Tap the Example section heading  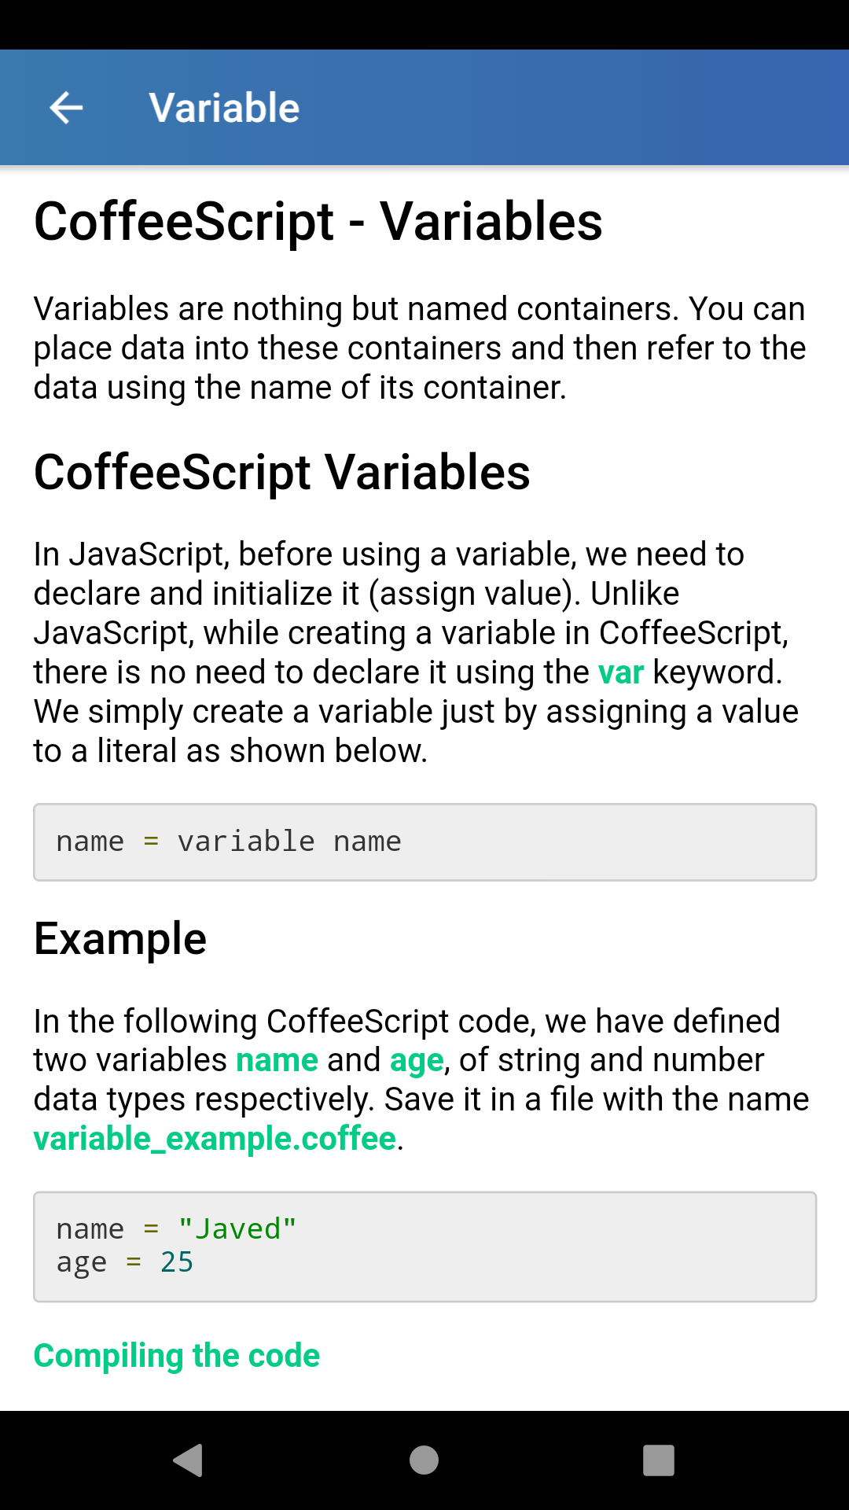(x=119, y=937)
